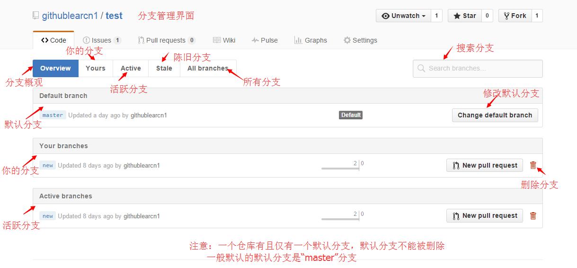This screenshot has width=577, height=268.
Task: Click githublearcn1 author in the Active branches row
Action: 142,216
